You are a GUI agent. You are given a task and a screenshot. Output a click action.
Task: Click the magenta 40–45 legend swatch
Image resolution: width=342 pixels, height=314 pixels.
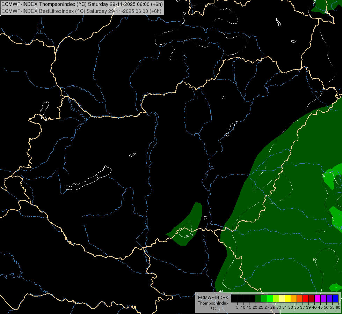click(318, 298)
